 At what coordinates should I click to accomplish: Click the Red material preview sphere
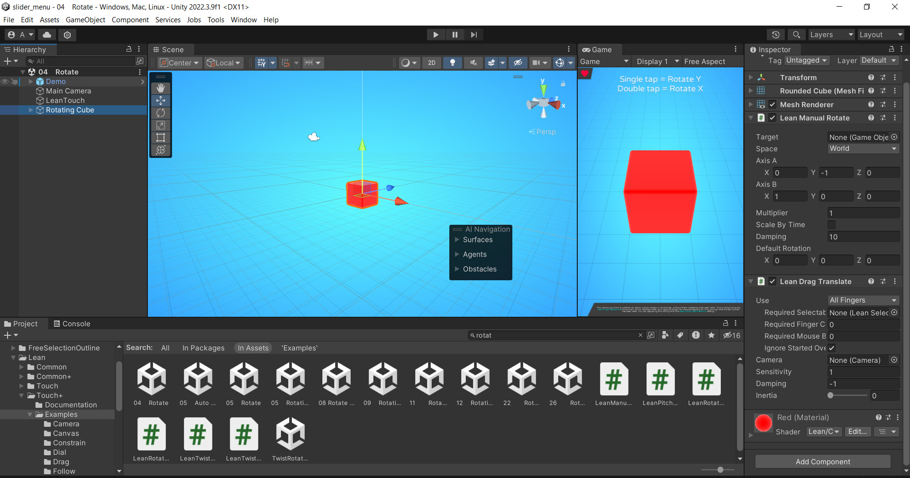(x=764, y=423)
